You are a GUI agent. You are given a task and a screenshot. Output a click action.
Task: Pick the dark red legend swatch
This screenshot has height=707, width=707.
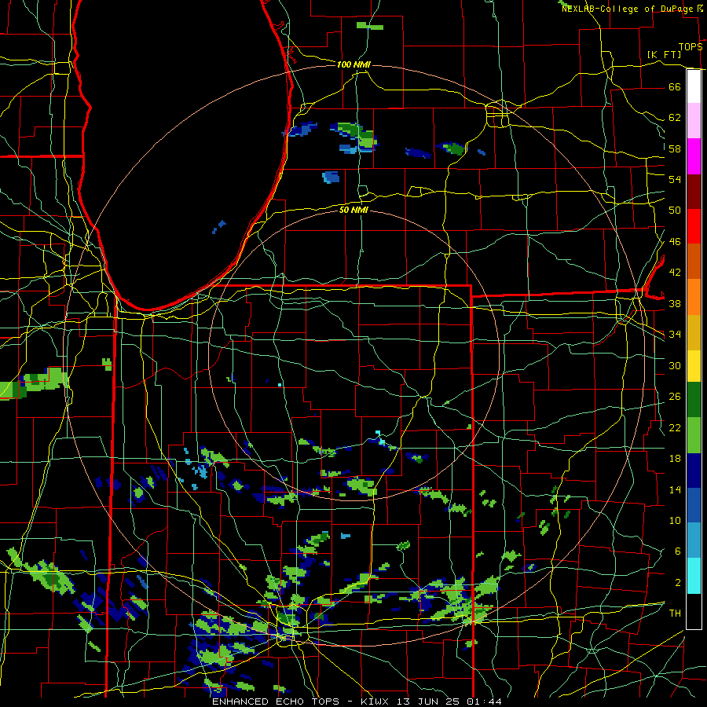tap(694, 192)
